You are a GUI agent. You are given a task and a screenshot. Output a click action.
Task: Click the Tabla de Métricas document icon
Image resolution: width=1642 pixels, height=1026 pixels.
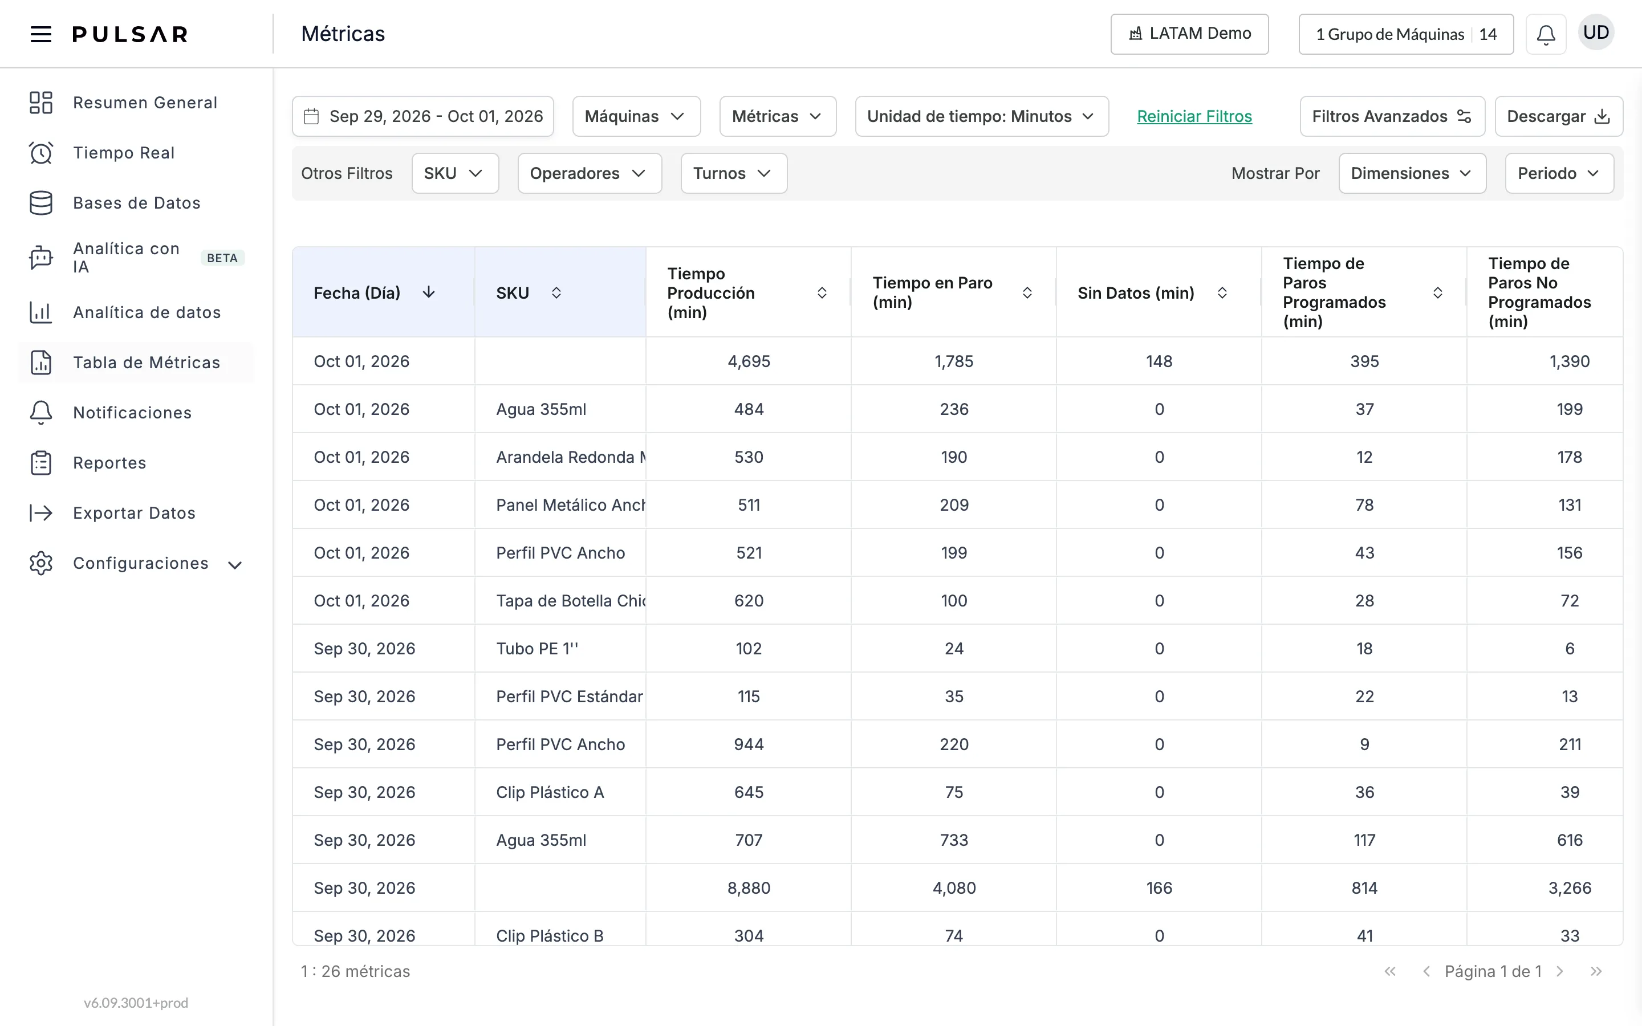click(x=40, y=363)
